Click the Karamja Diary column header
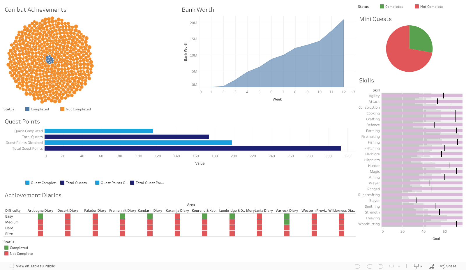 [x=177, y=211]
